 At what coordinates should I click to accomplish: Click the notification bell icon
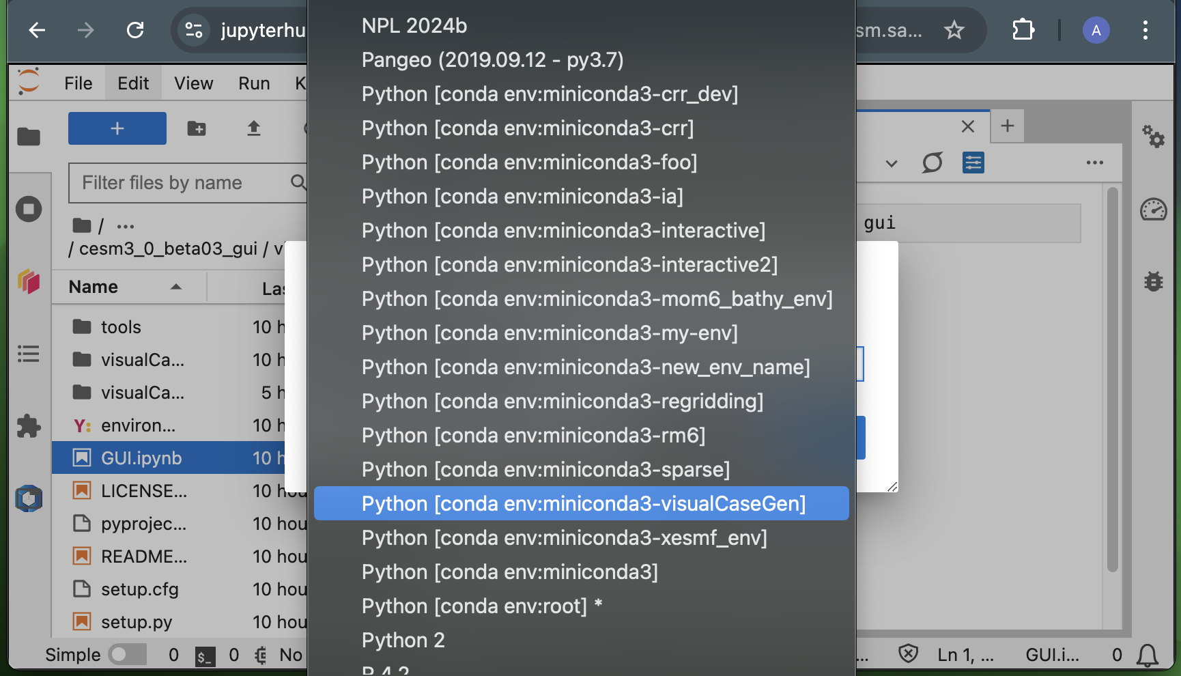1148,656
